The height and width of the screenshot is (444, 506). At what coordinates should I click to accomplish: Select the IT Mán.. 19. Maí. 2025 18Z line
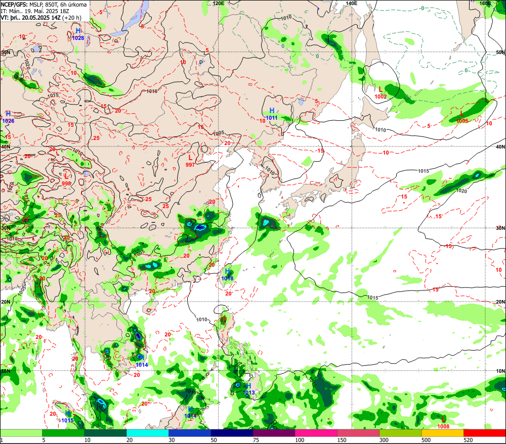click(x=34, y=11)
